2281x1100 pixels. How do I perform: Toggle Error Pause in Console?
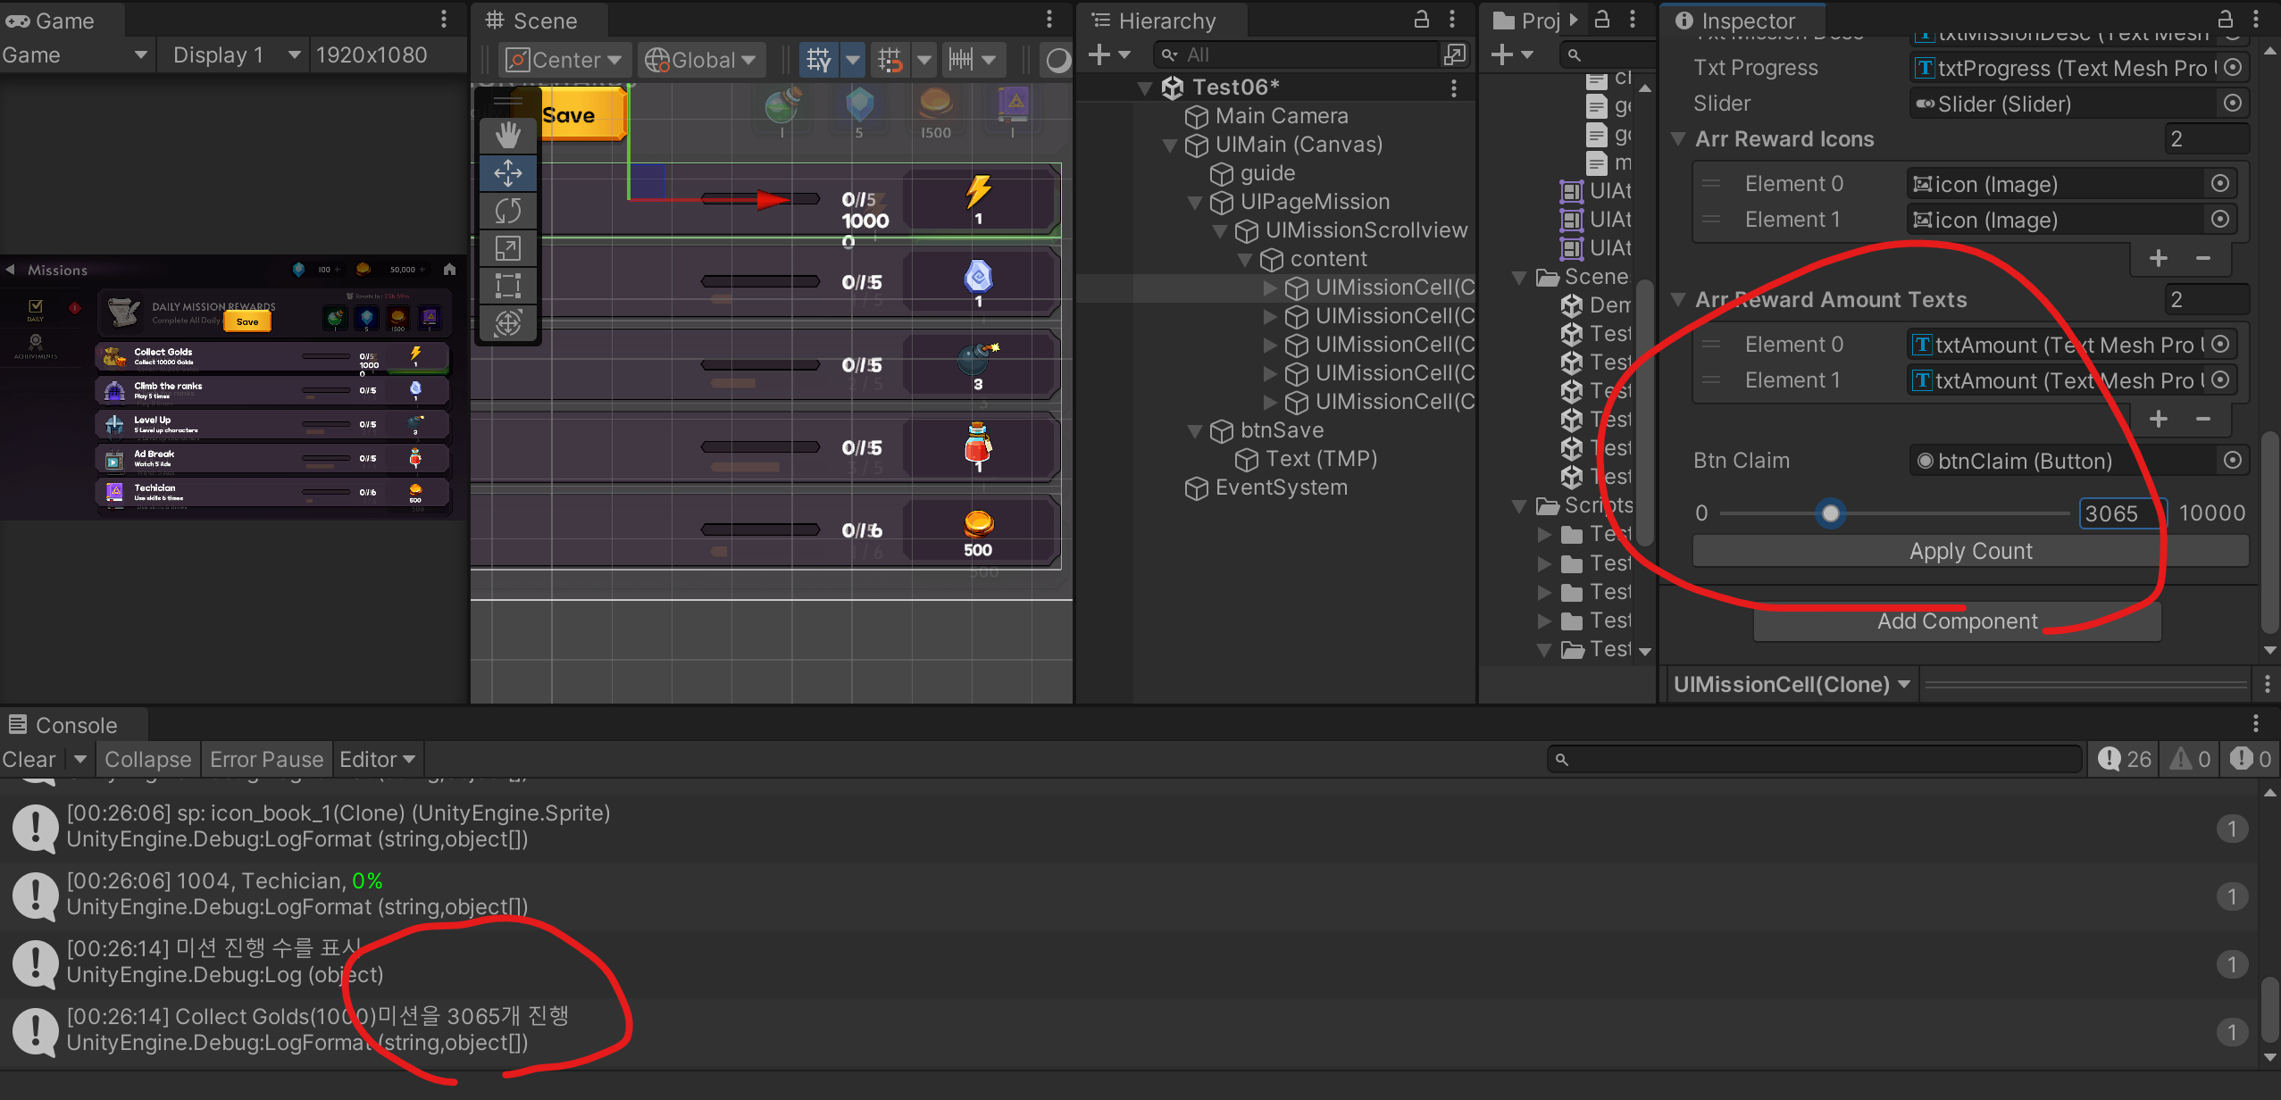tap(266, 759)
